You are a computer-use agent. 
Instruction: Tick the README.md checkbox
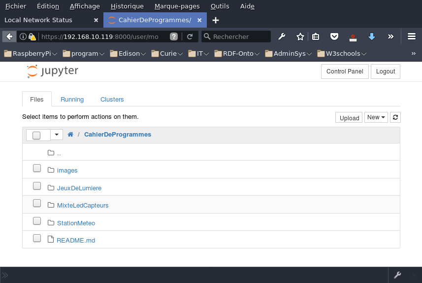(x=37, y=239)
